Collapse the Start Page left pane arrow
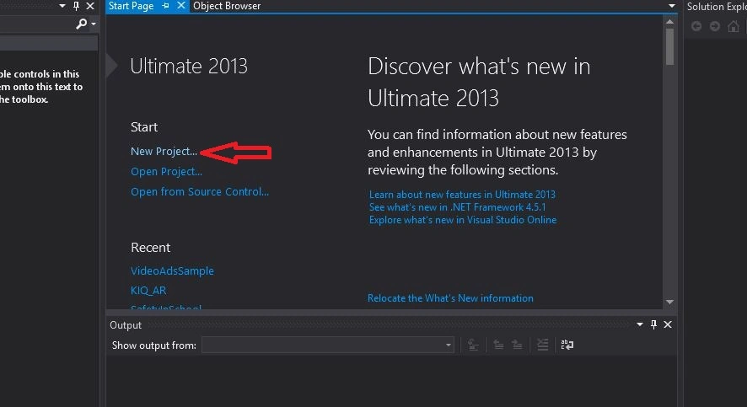Viewport: 747px width, 407px height. click(x=111, y=66)
